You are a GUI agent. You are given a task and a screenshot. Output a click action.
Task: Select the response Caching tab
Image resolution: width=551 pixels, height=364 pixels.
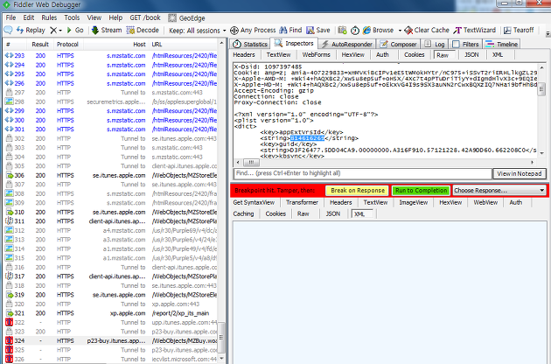click(x=243, y=213)
